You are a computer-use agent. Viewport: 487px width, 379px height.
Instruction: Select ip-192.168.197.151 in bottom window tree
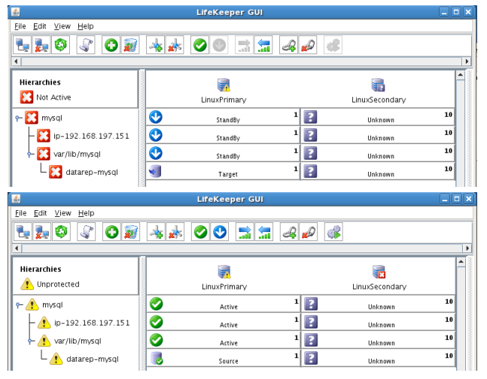point(92,323)
